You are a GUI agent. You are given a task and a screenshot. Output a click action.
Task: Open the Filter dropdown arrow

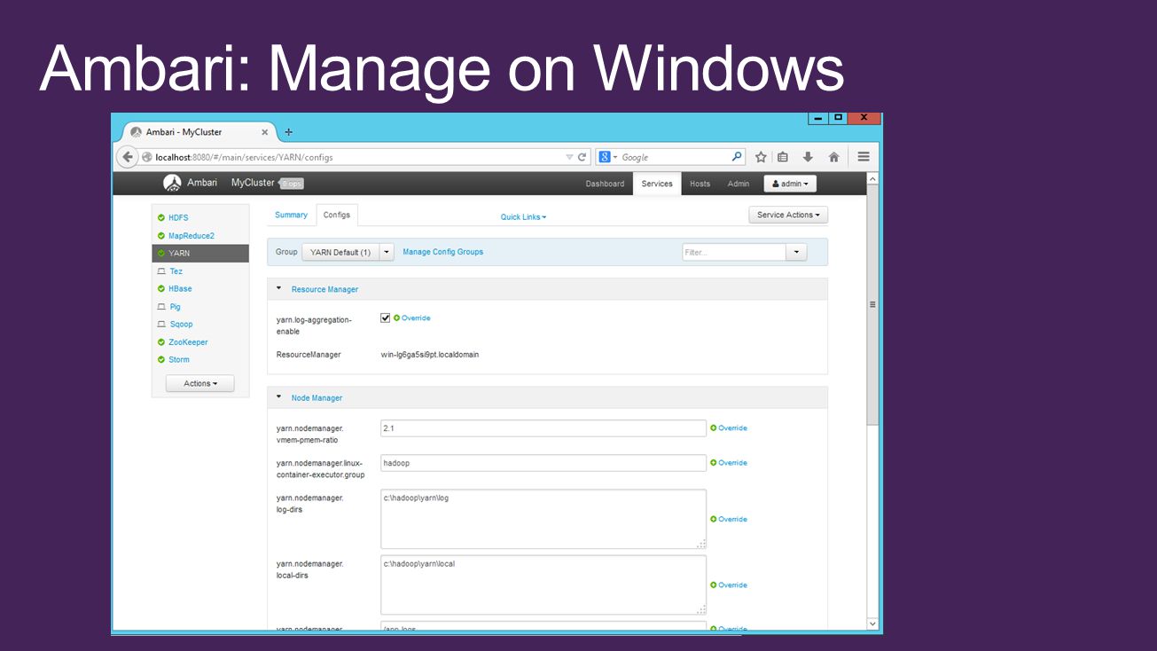pos(796,253)
